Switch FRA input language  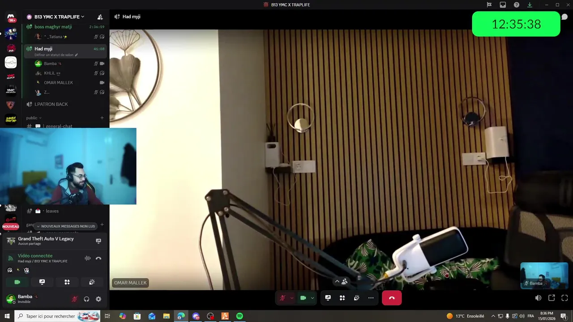(531, 316)
